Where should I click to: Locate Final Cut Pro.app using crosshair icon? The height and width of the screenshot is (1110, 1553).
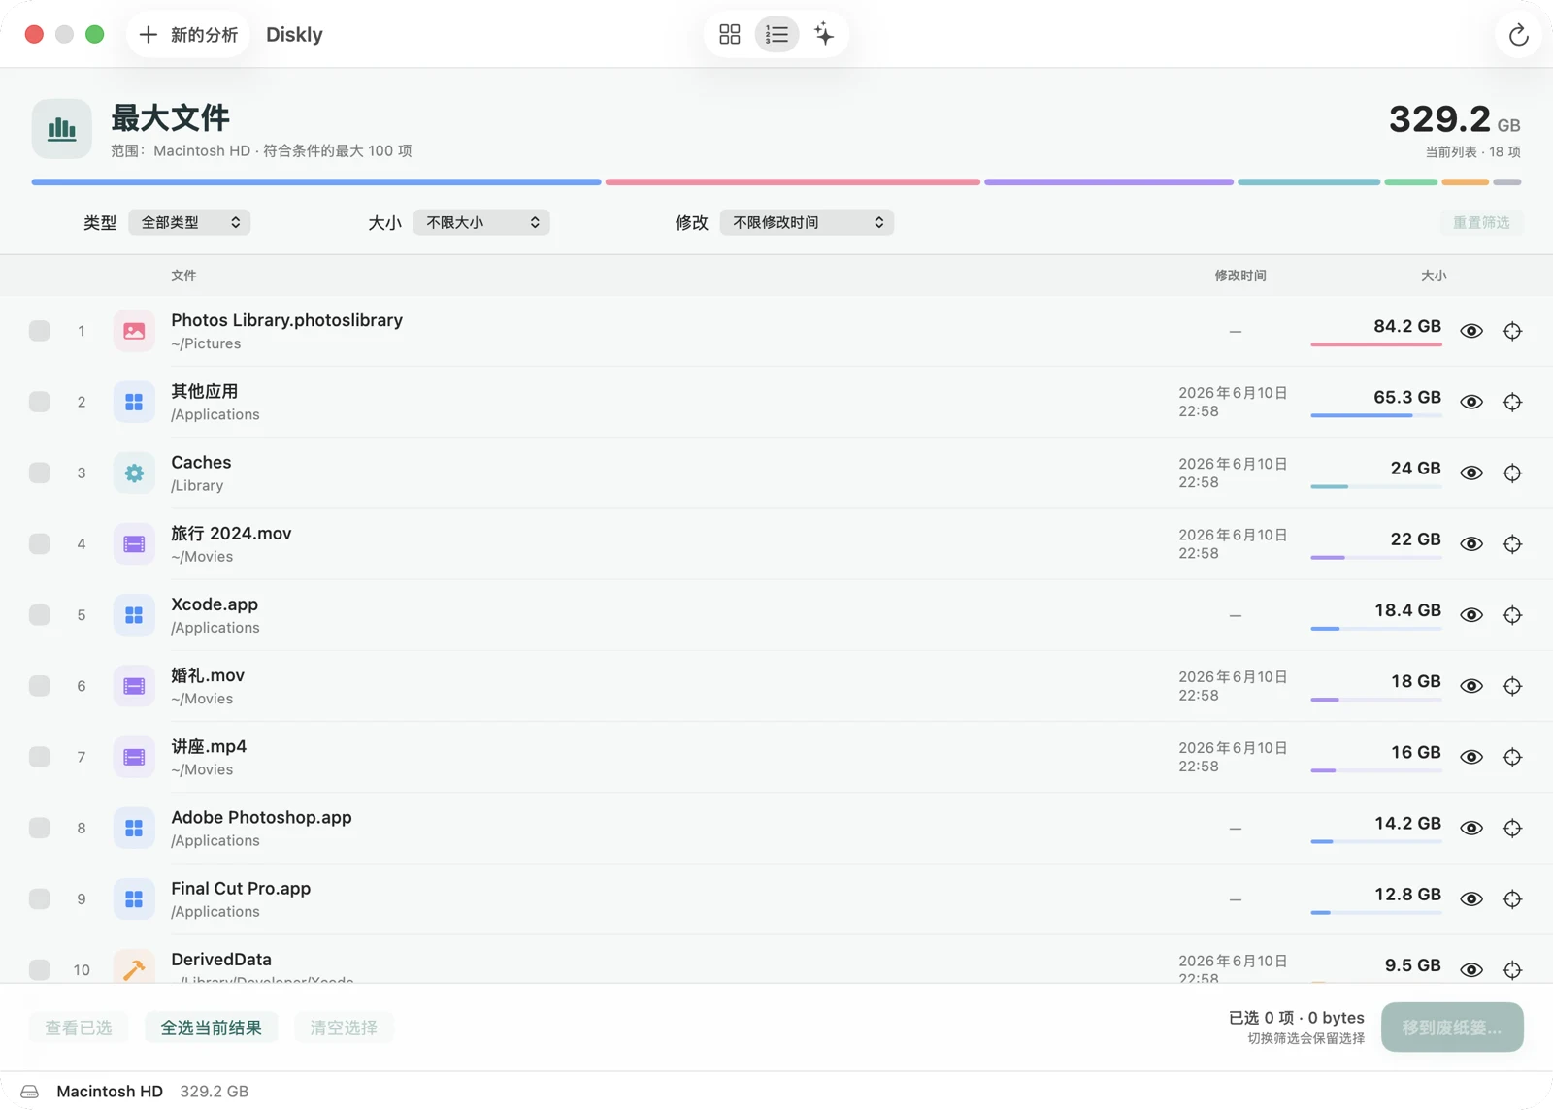1512,898
